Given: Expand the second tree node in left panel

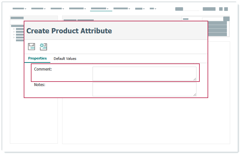Looking at the screenshot, I should coord(14,32).
